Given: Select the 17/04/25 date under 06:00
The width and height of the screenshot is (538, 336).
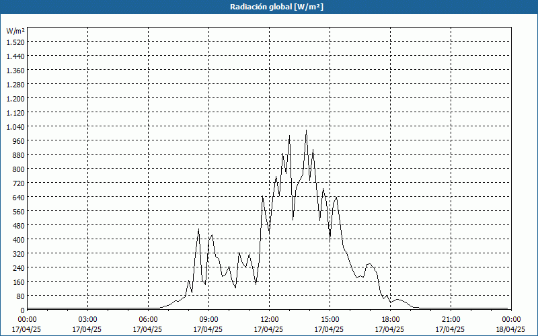Looking at the screenshot, I should 148,329.
